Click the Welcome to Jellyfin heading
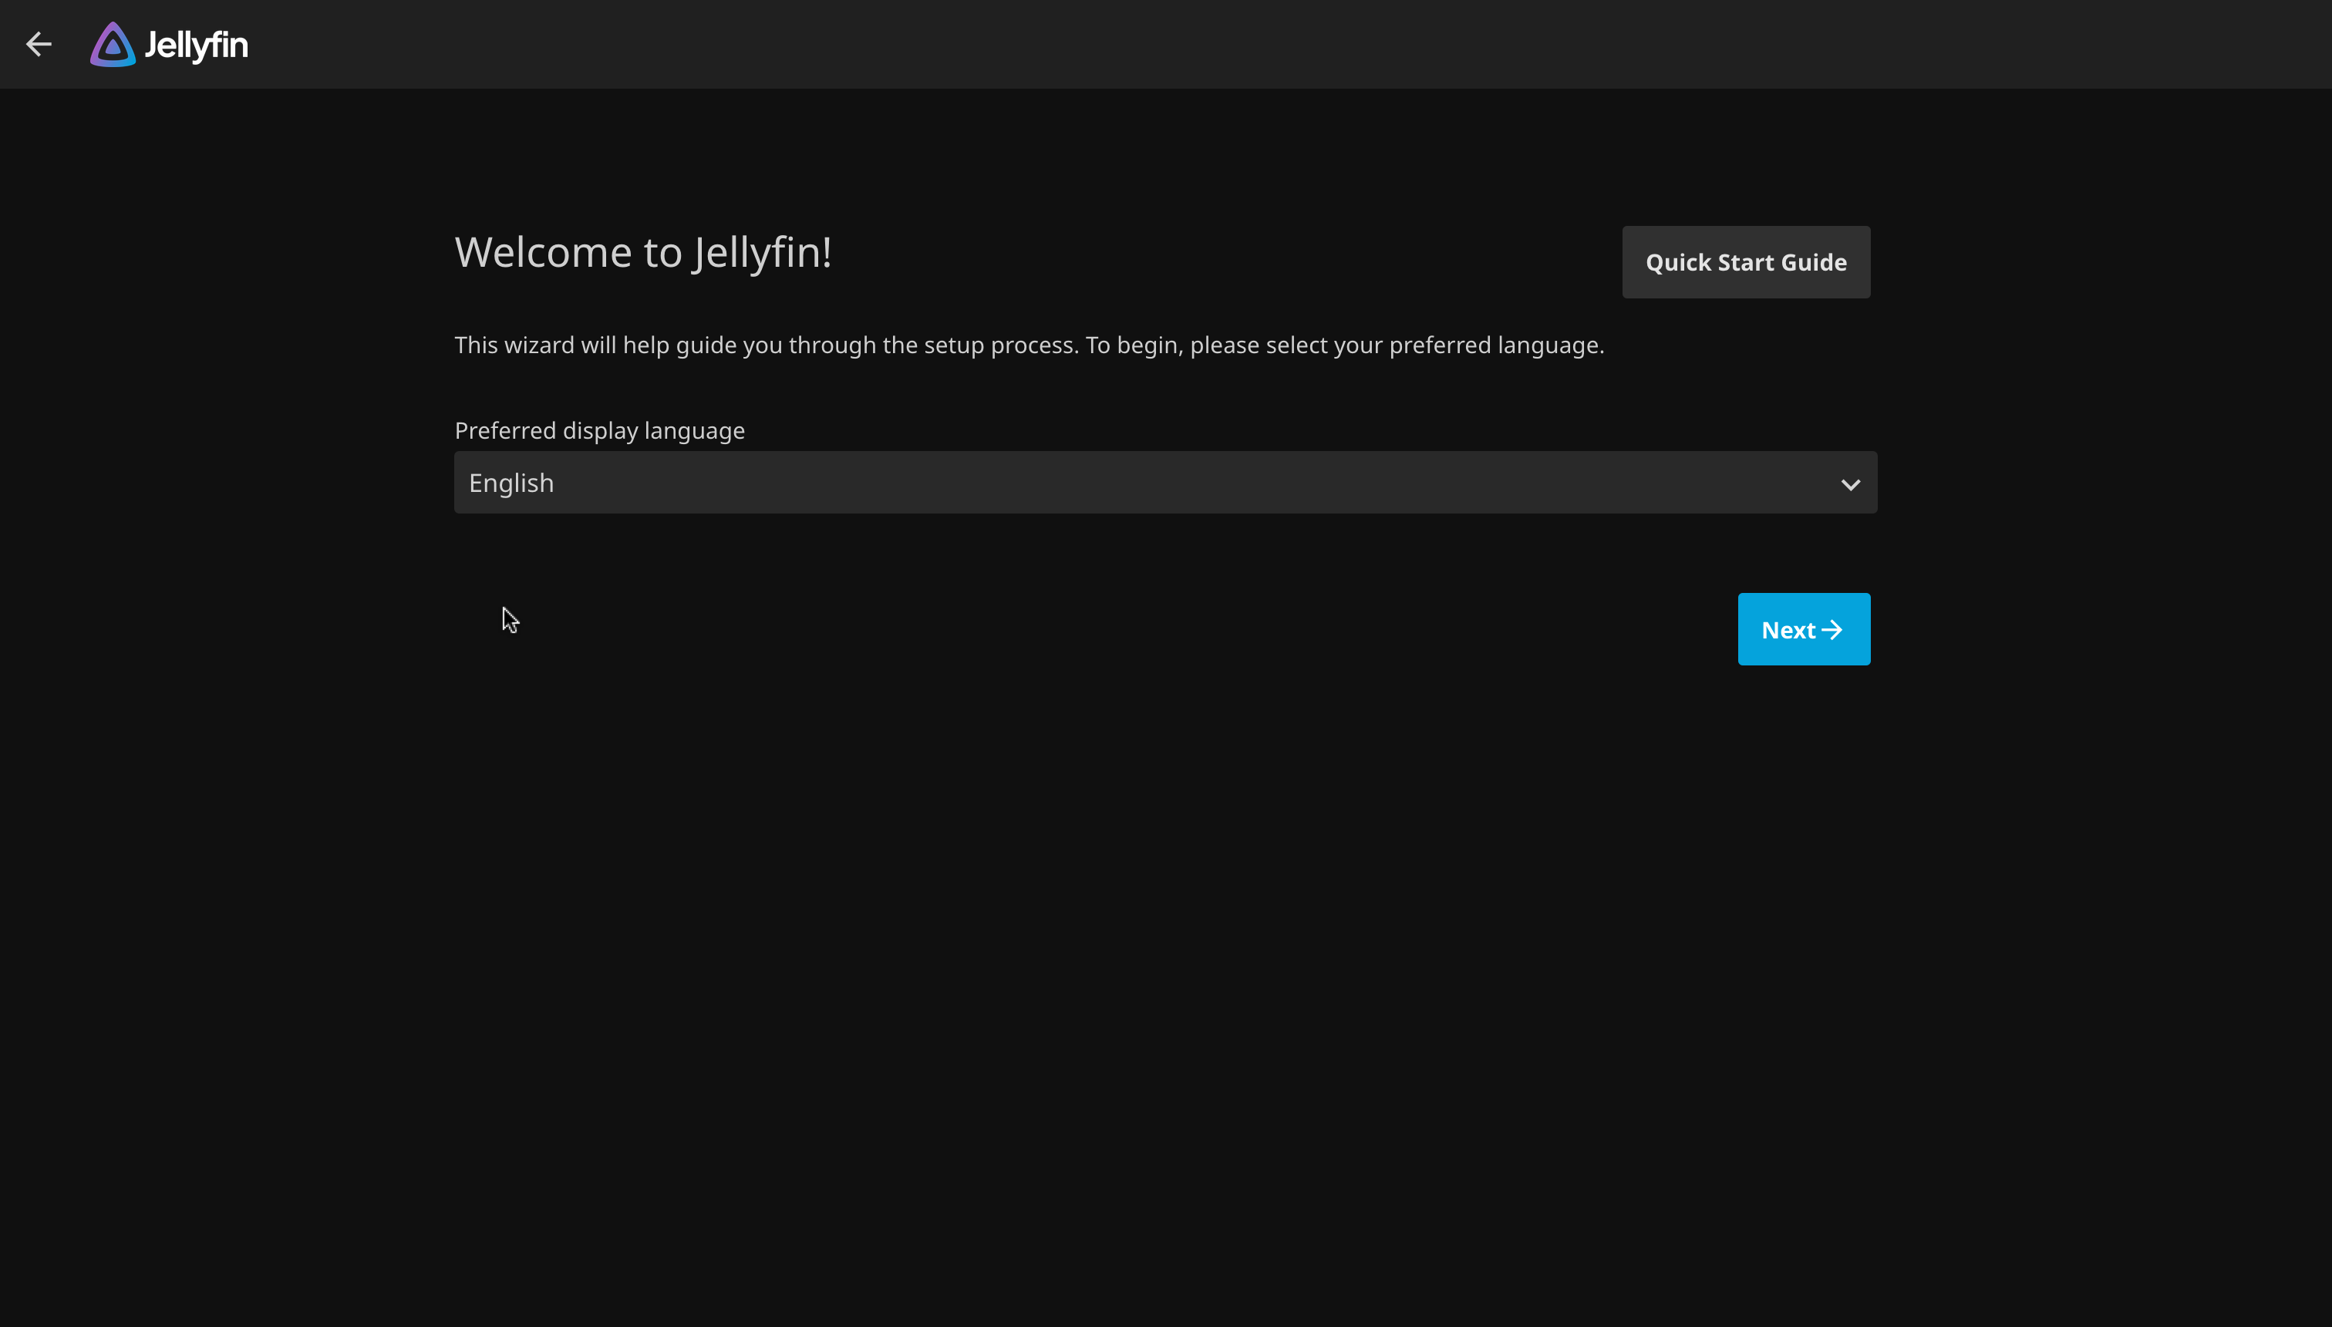 pos(642,251)
